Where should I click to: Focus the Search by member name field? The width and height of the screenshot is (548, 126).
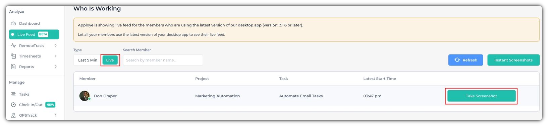[x=163, y=60]
